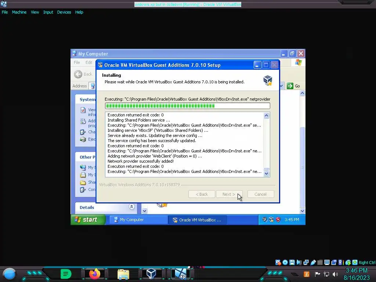The image size is (376, 282).
Task: Open the Machine menu
Action: [x=19, y=12]
